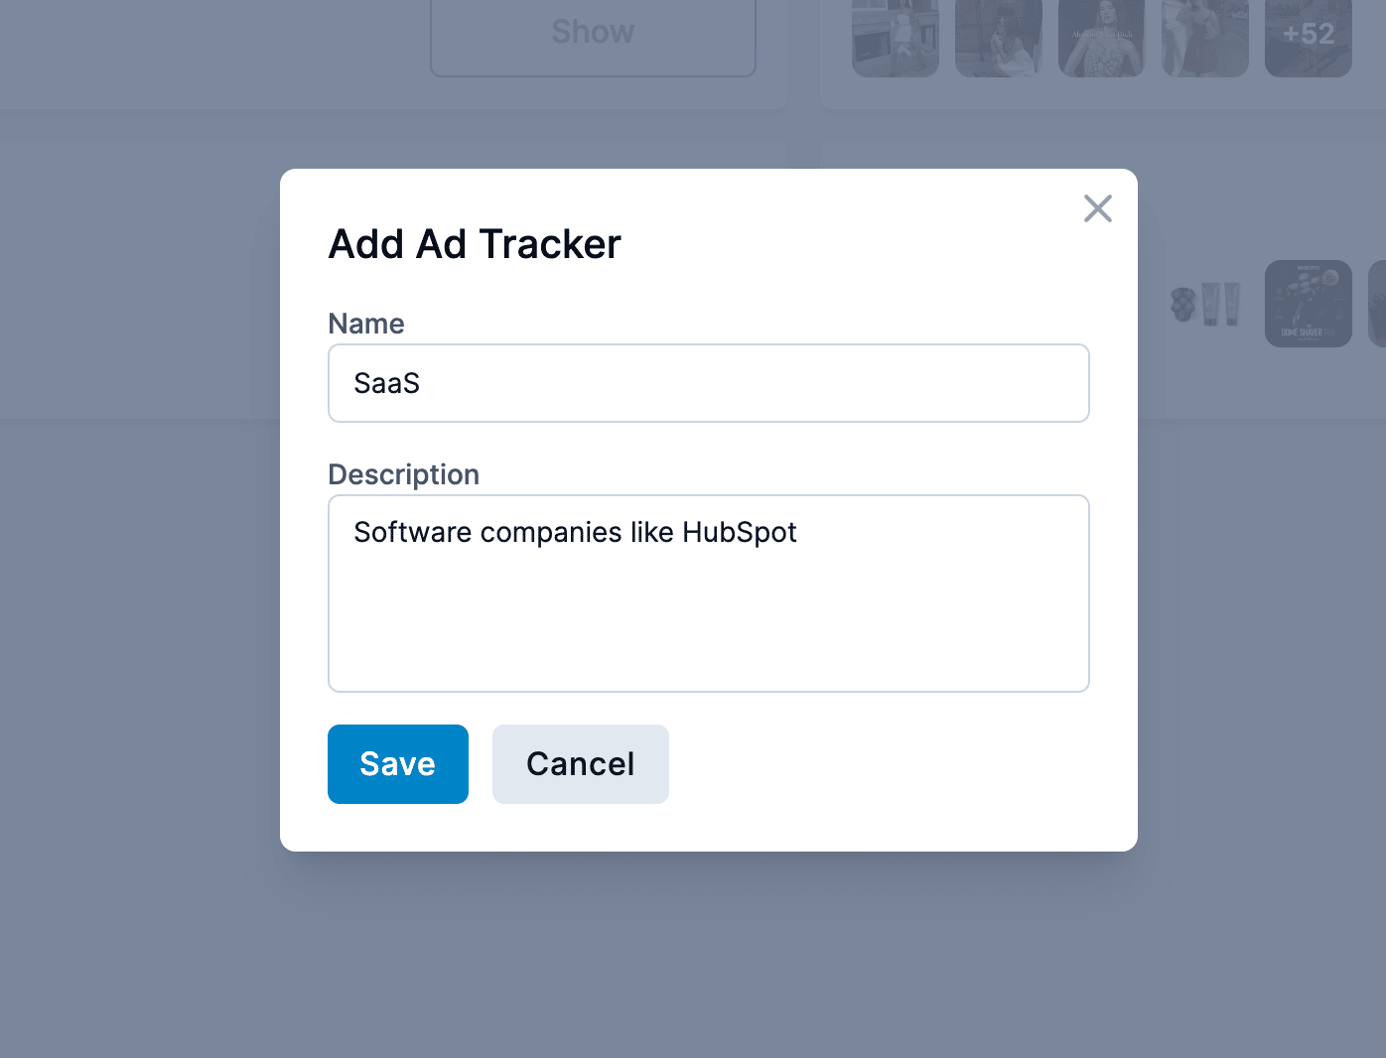Image resolution: width=1386 pixels, height=1058 pixels.
Task: Cancel adding the ad tracker
Action: (x=580, y=764)
